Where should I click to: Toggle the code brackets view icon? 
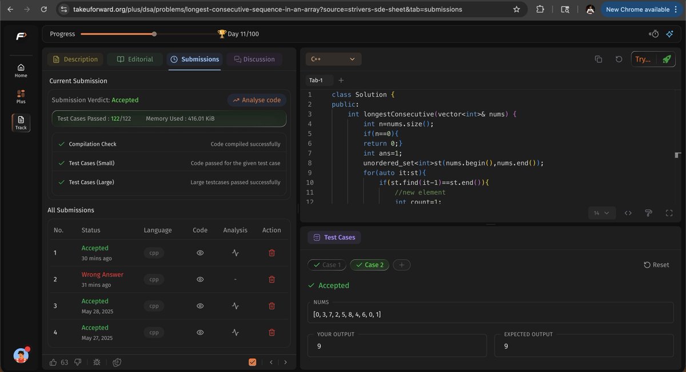[628, 213]
